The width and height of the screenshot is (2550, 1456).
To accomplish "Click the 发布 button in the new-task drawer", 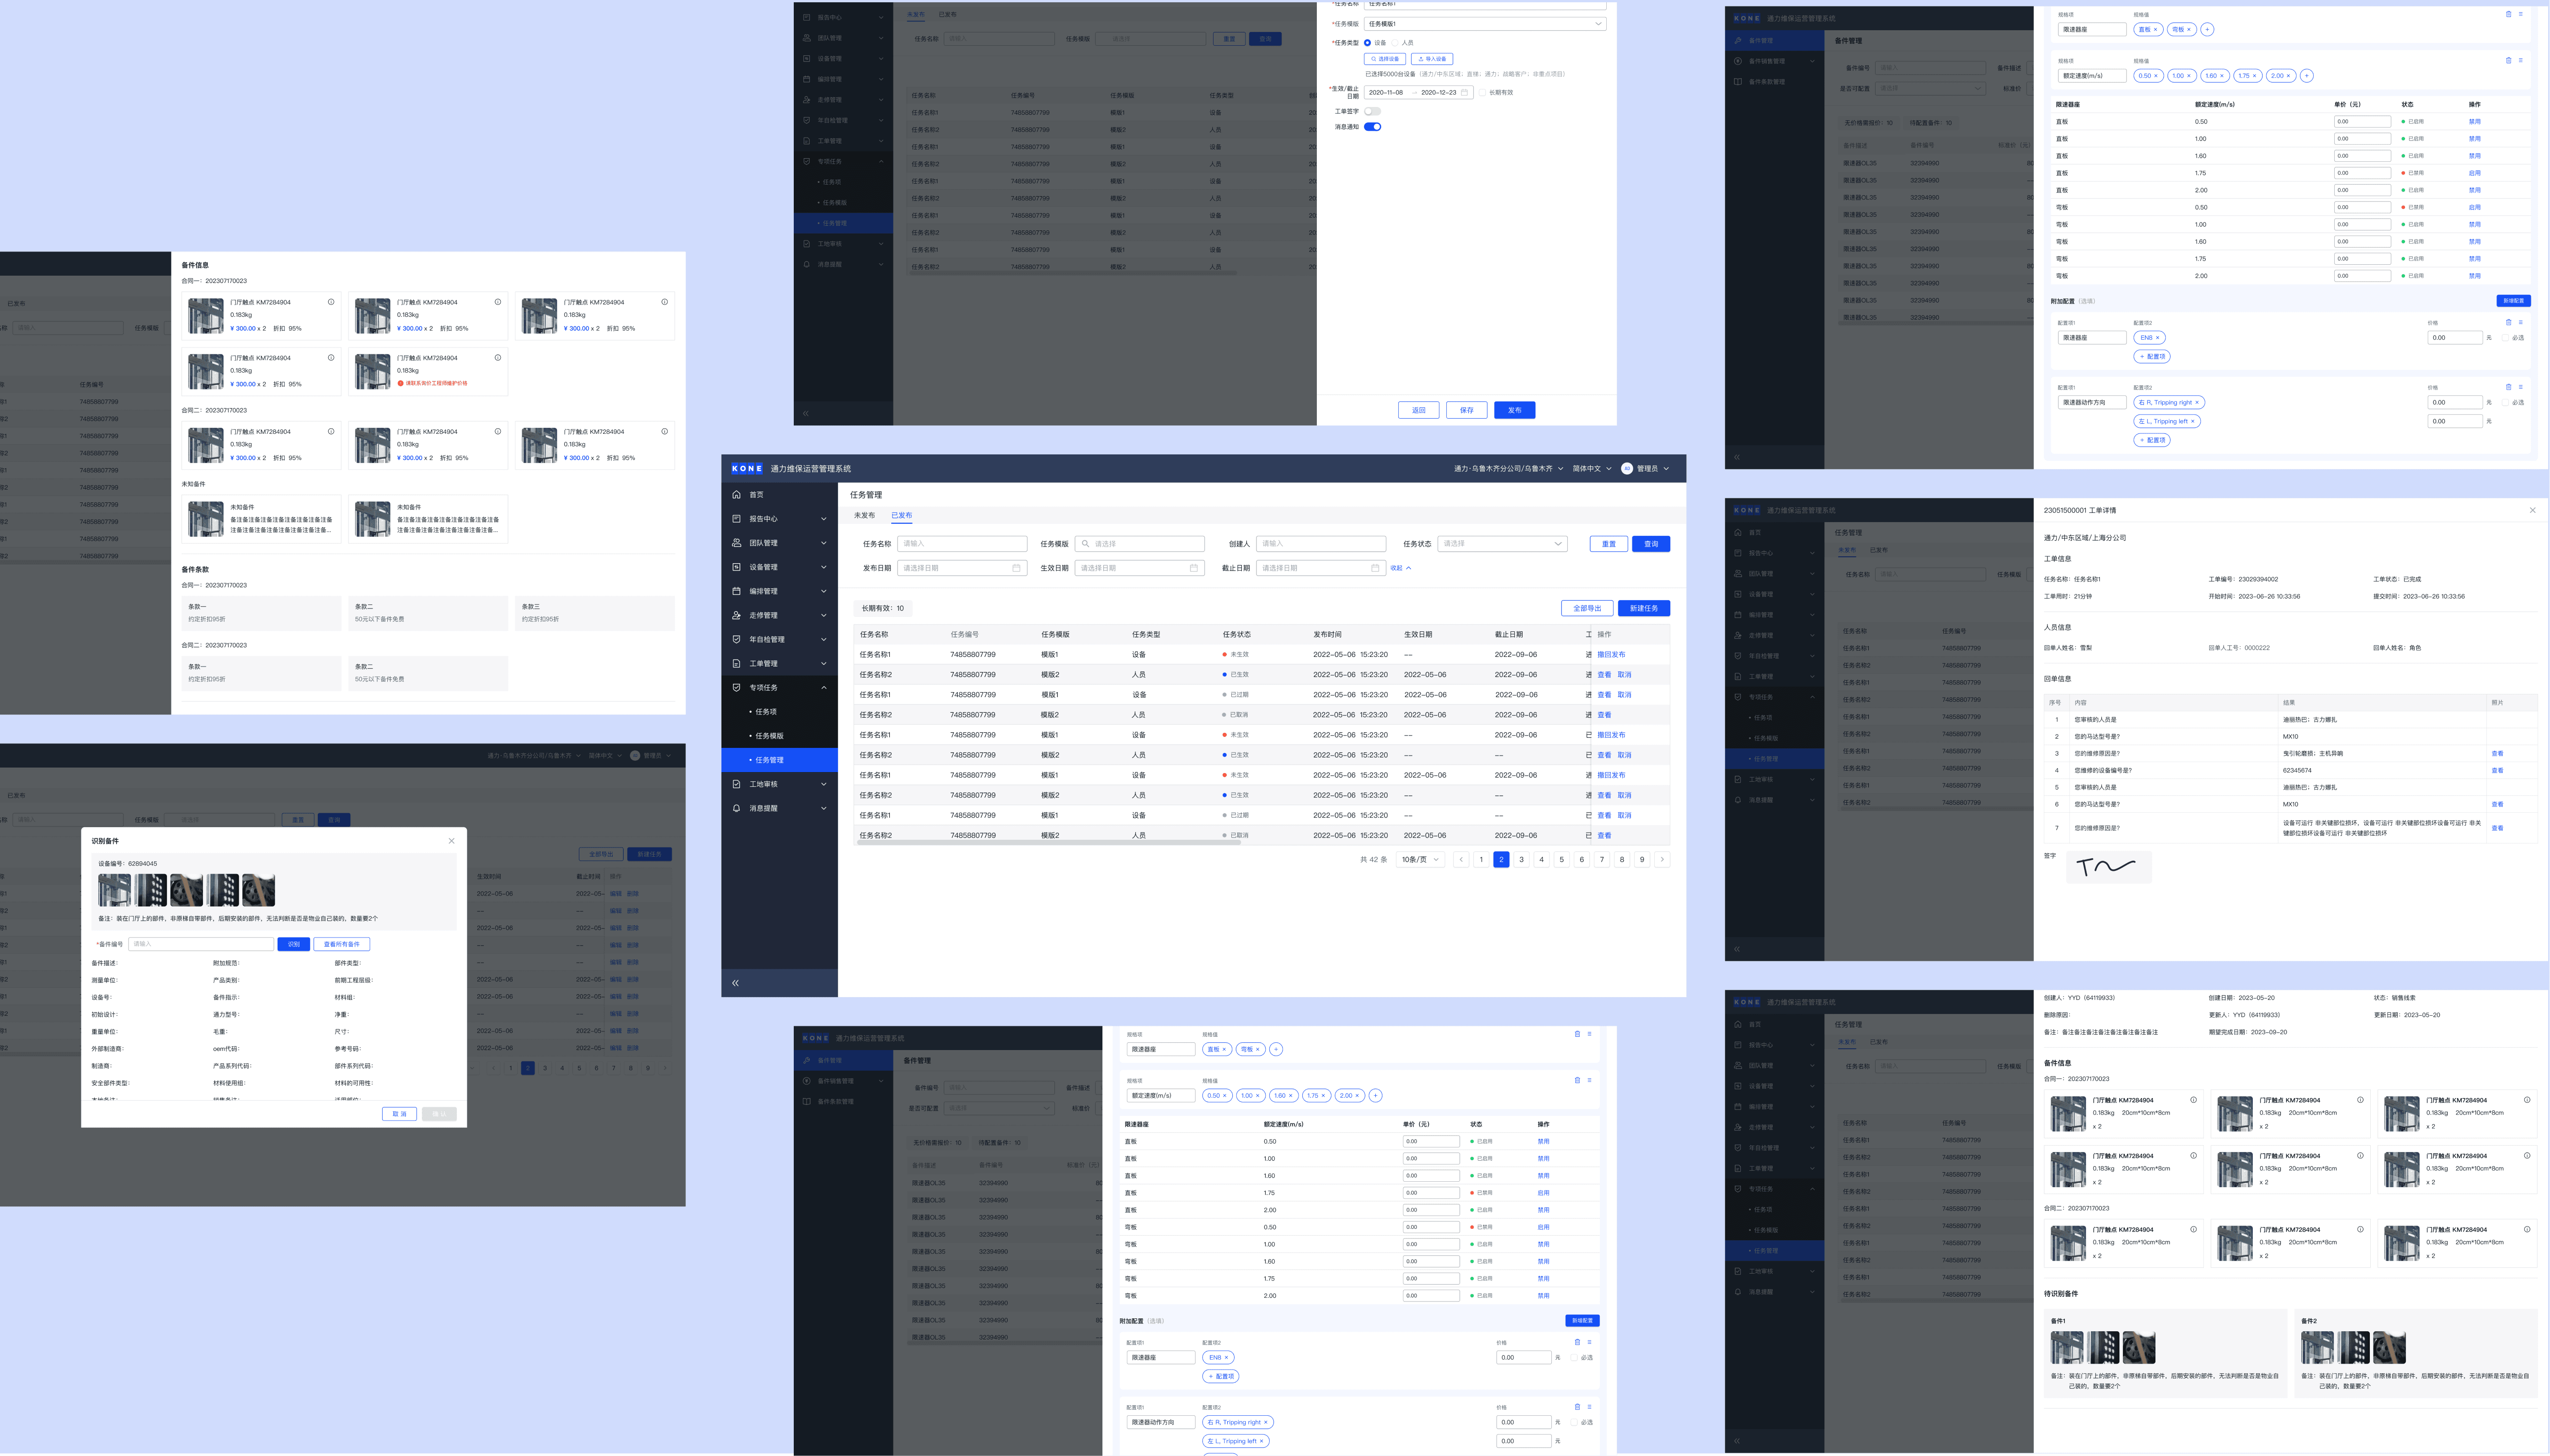I will [x=1514, y=410].
